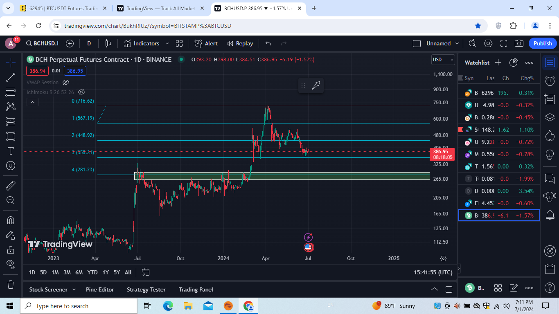Open the candlestick chart style menu
This screenshot has height=314, width=559.
pyautogui.click(x=108, y=43)
